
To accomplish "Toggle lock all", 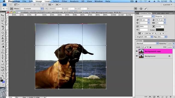I will (150, 47).
